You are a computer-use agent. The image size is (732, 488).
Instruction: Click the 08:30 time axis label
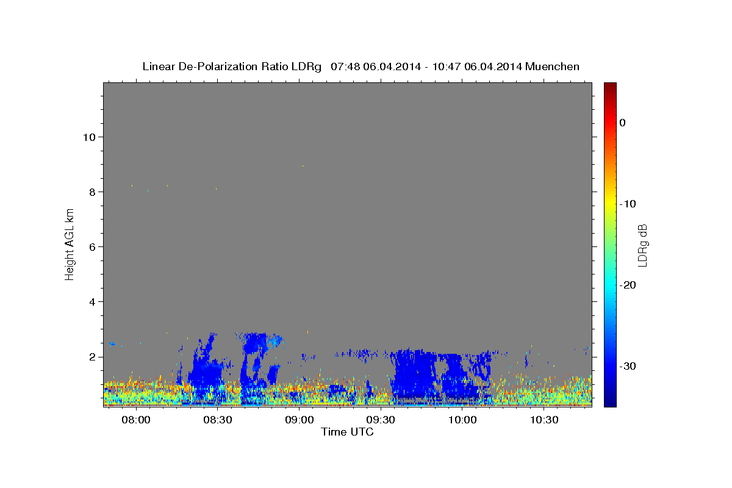218,420
